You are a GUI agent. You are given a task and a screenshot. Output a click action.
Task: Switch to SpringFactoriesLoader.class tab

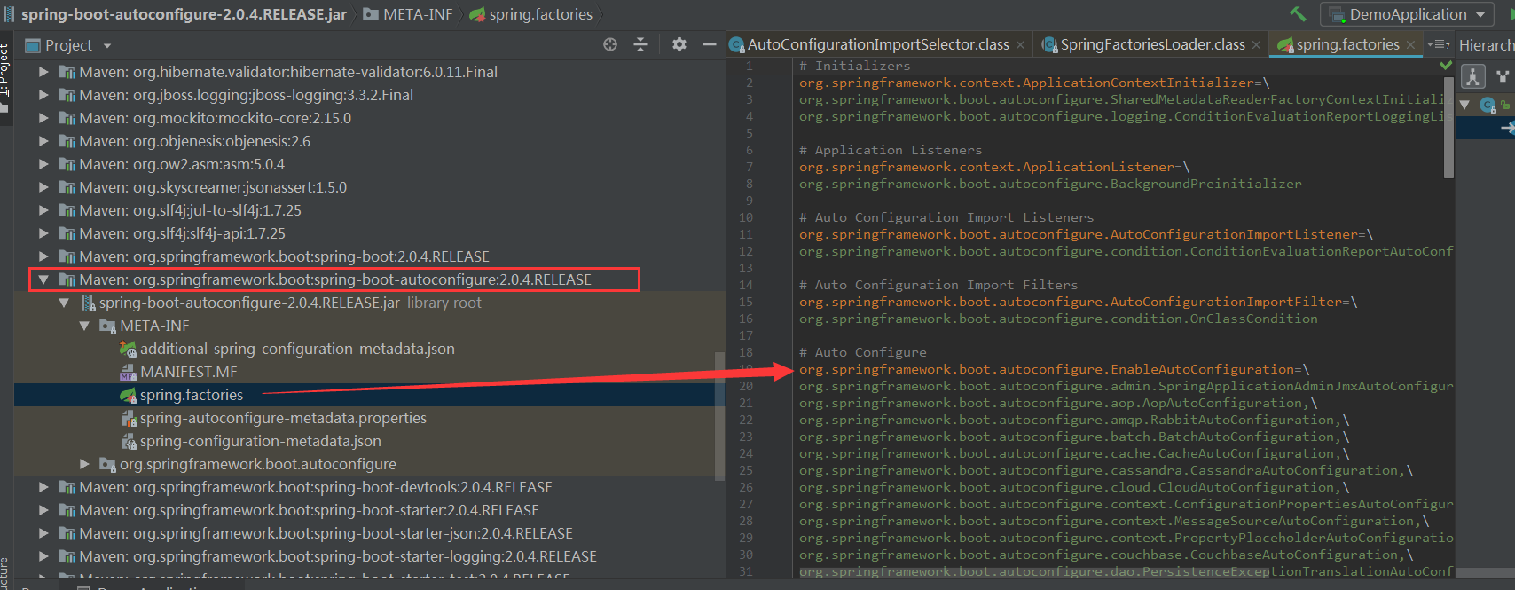[x=1152, y=44]
